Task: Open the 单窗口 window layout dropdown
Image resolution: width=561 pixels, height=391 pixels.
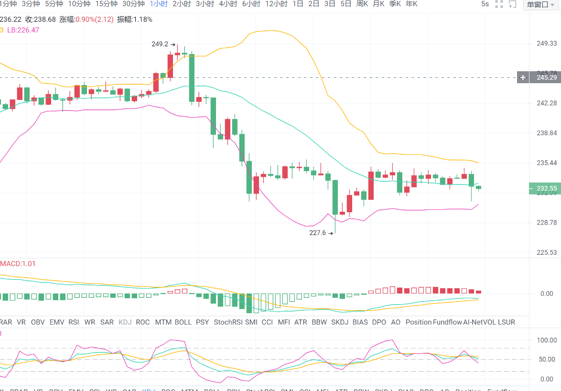Action: click(540, 5)
